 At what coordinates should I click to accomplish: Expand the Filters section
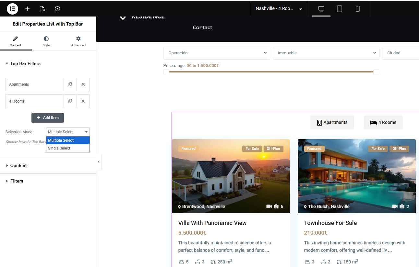[17, 181]
